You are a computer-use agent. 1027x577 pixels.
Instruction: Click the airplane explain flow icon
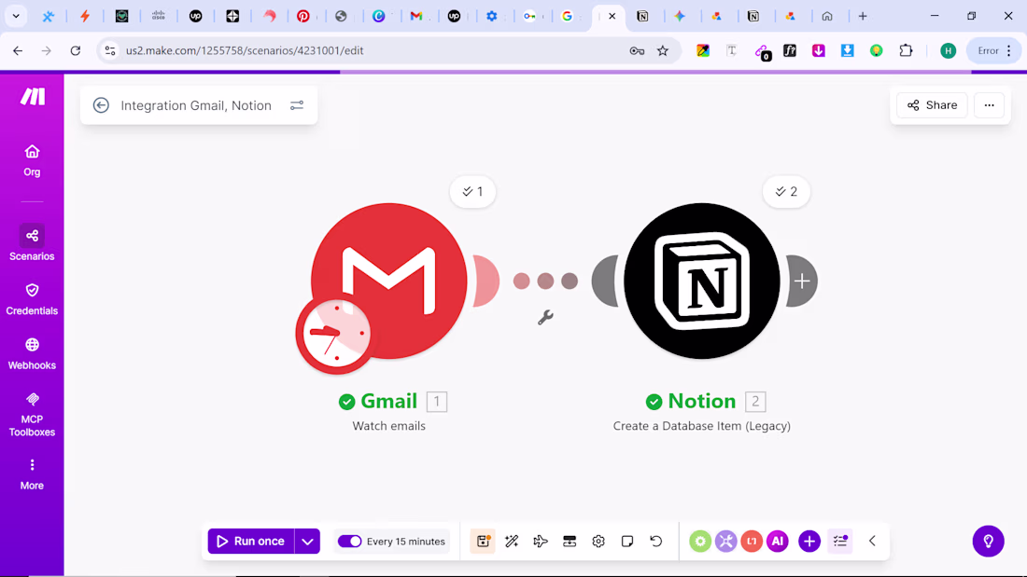541,541
